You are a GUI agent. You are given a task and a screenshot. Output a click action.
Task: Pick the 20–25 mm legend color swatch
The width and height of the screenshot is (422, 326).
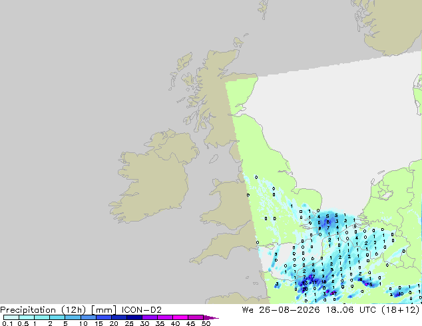(x=118, y=317)
